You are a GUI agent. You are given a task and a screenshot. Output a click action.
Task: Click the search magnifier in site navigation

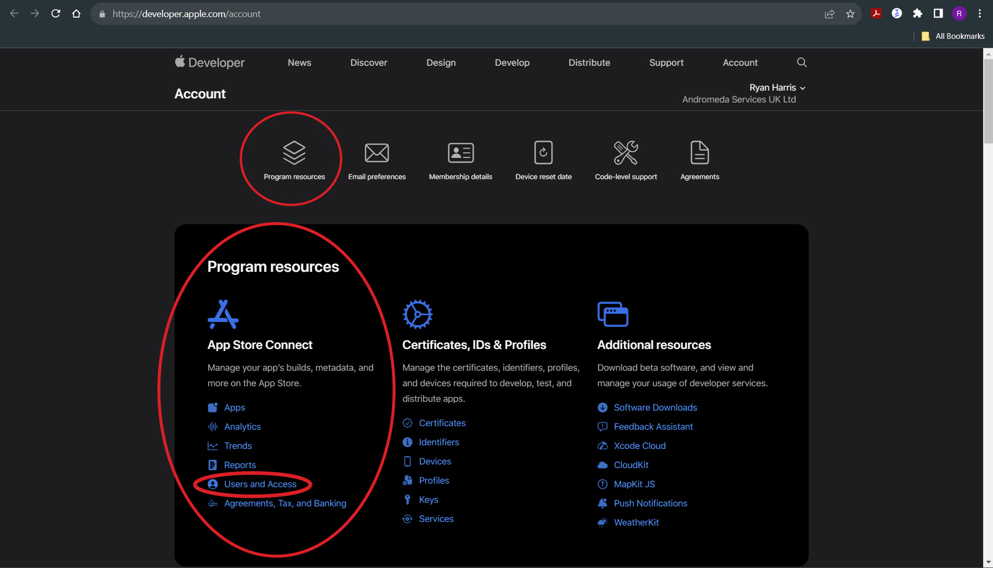point(802,63)
